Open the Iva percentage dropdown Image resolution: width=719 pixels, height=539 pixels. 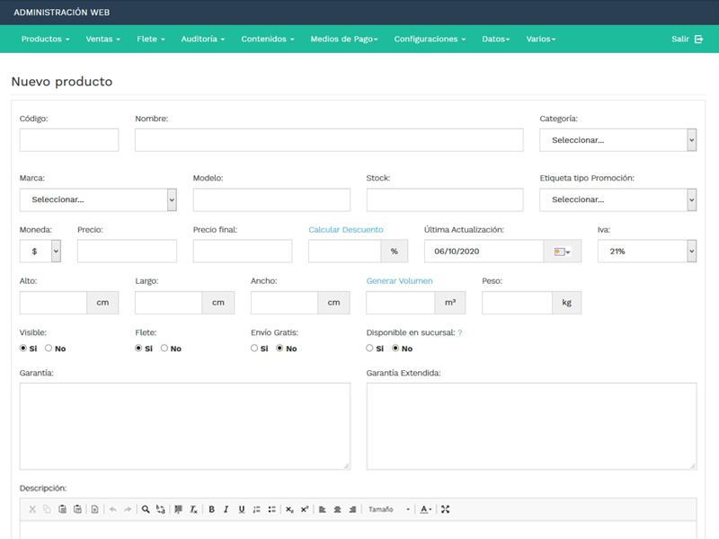coord(646,252)
